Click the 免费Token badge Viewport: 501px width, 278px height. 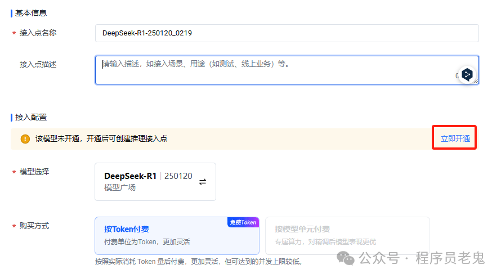pyautogui.click(x=243, y=222)
